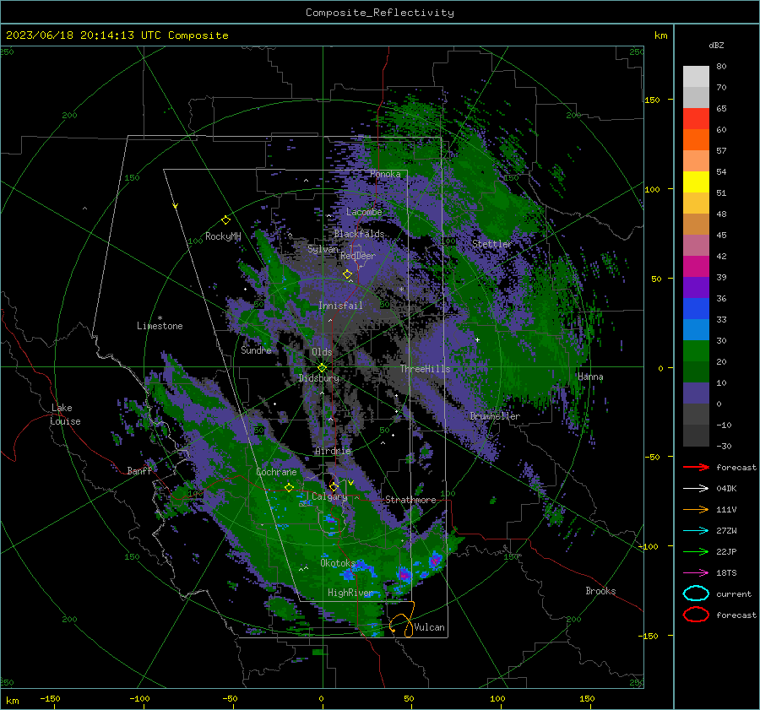The image size is (760, 710).
Task: Click the Vulcan city label
Action: pyautogui.click(x=430, y=627)
